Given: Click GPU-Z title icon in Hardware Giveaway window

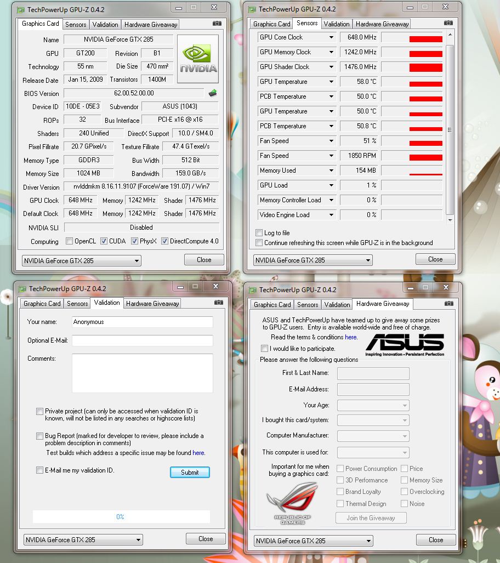Looking at the screenshot, I should pos(253,290).
